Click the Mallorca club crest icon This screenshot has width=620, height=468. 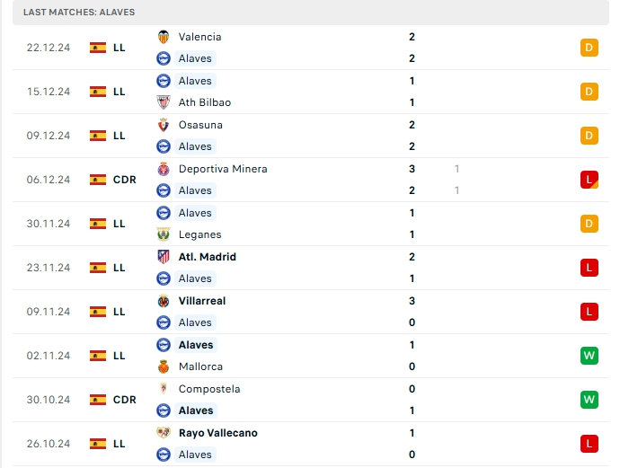tap(164, 366)
